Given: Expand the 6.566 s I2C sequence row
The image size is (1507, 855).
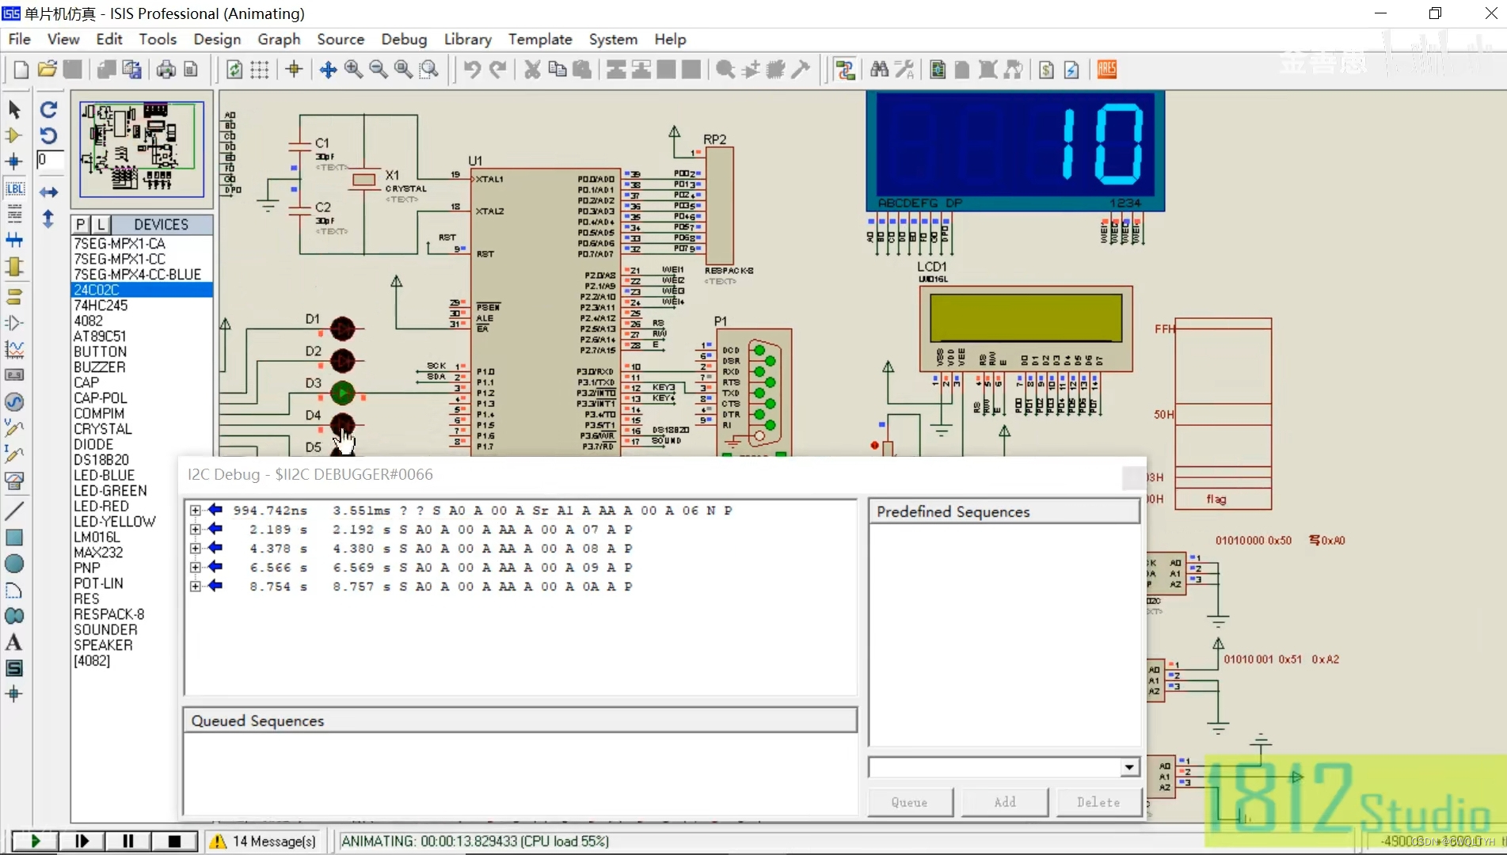Looking at the screenshot, I should pos(196,568).
